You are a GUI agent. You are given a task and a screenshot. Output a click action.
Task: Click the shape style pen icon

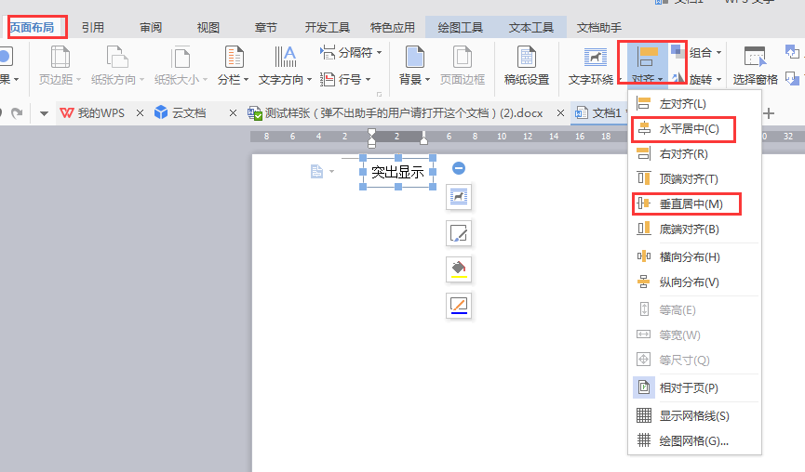pos(459,231)
